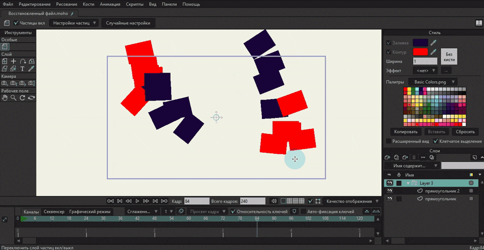Toggle the Клетчатое выделение checkbox
484x250 pixels.
(435, 142)
